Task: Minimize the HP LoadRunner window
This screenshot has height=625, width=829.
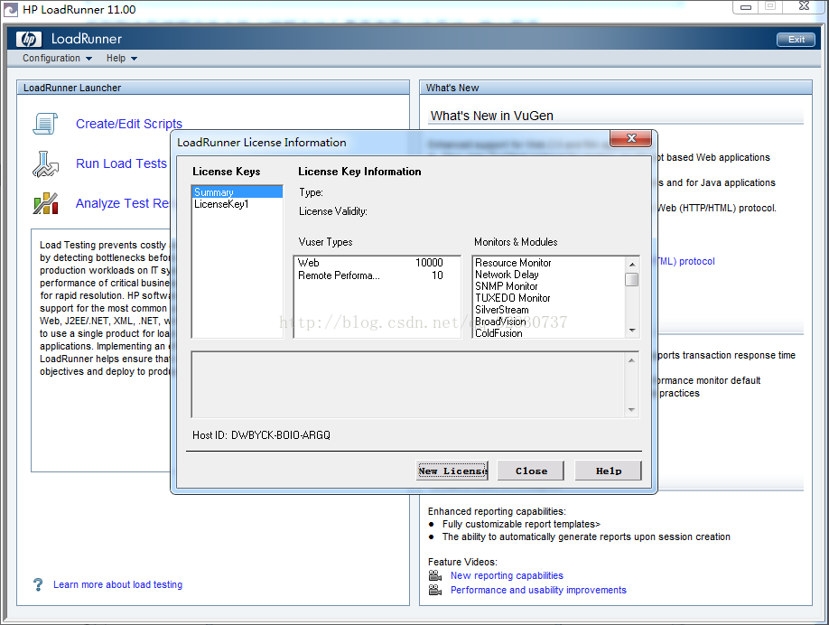Action: (x=745, y=7)
